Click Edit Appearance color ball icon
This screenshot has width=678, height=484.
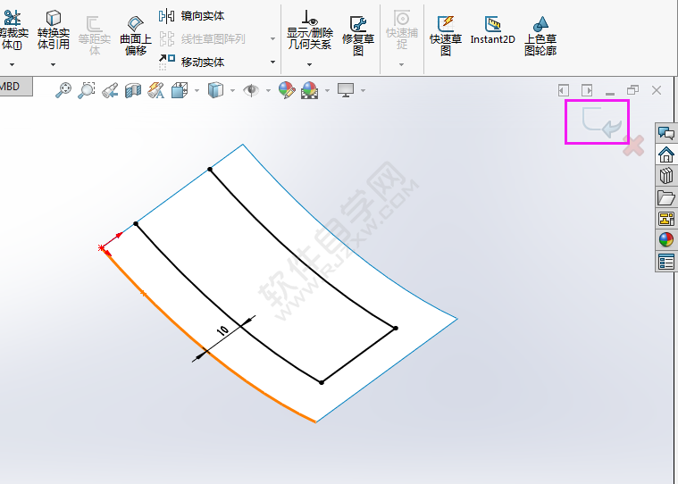click(x=287, y=90)
